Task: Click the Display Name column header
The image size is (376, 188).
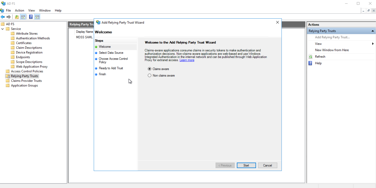Action: coord(84,32)
